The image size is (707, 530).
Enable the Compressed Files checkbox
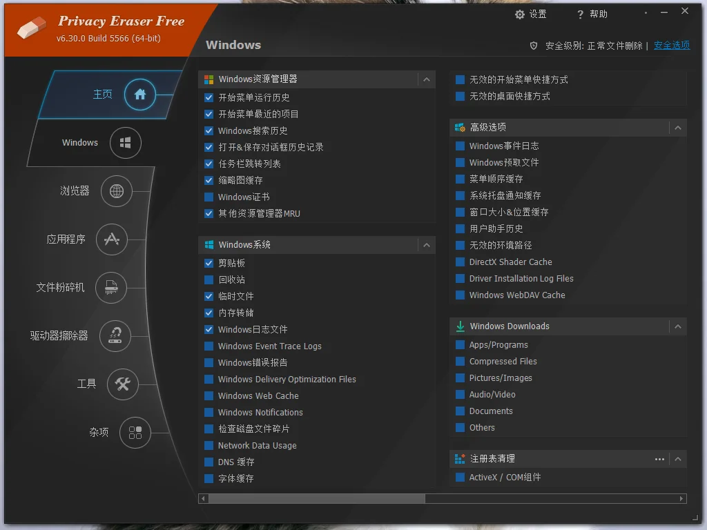click(460, 362)
